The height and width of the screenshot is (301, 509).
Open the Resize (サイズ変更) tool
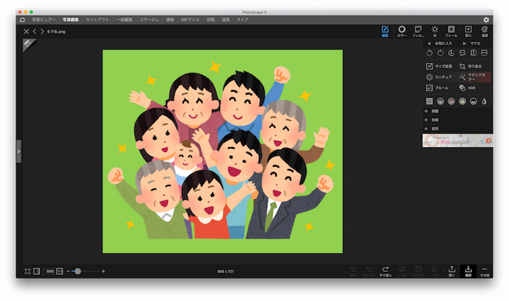click(439, 66)
